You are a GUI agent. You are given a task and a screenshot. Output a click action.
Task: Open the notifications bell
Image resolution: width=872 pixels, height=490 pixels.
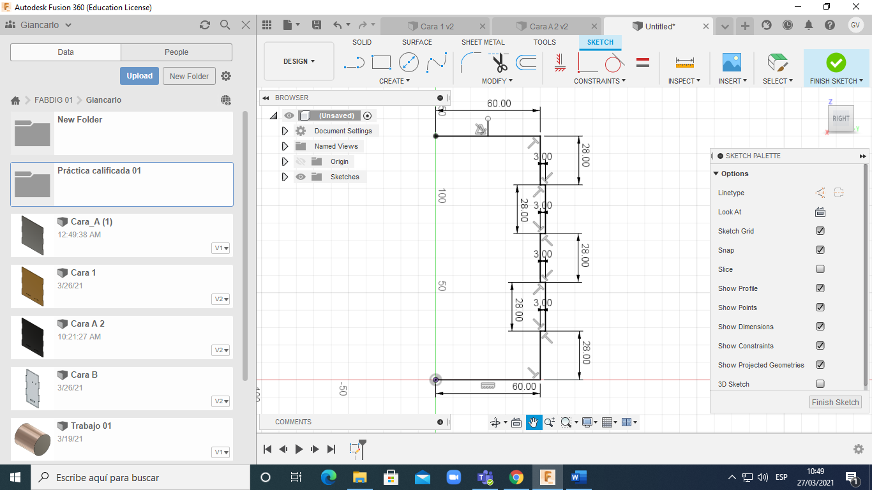pos(809,26)
